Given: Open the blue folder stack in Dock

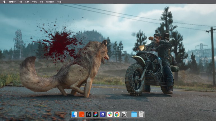Looking at the screenshot, I should tap(134, 114).
